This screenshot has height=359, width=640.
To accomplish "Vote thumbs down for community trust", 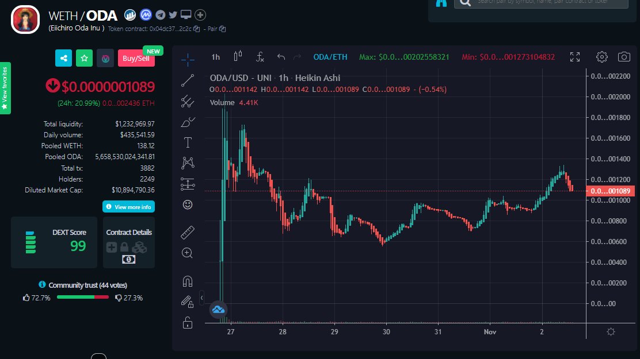I will pos(119,298).
